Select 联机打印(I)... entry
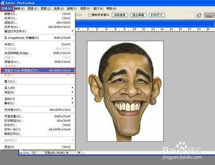The height and width of the screenshot is (165, 215). tap(38, 134)
